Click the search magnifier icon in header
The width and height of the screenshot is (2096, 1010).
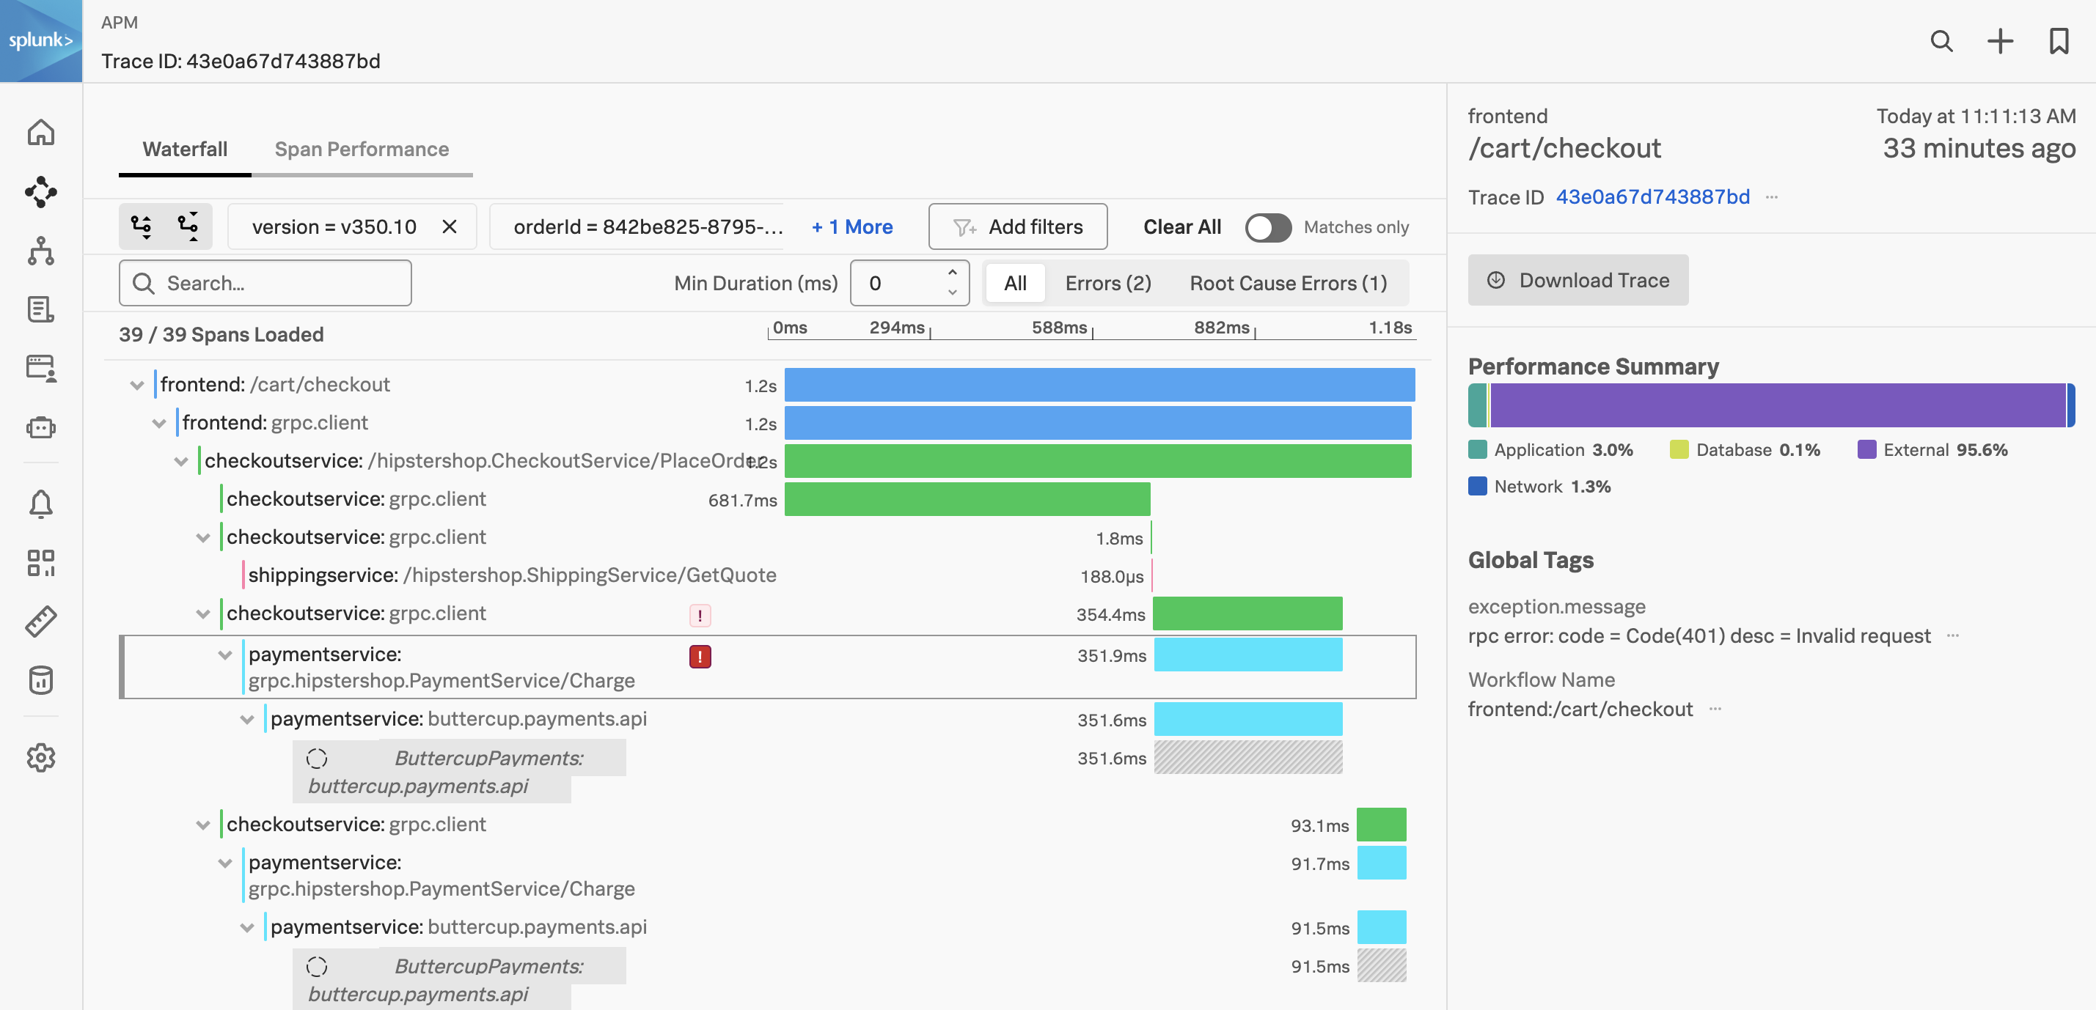tap(1941, 40)
